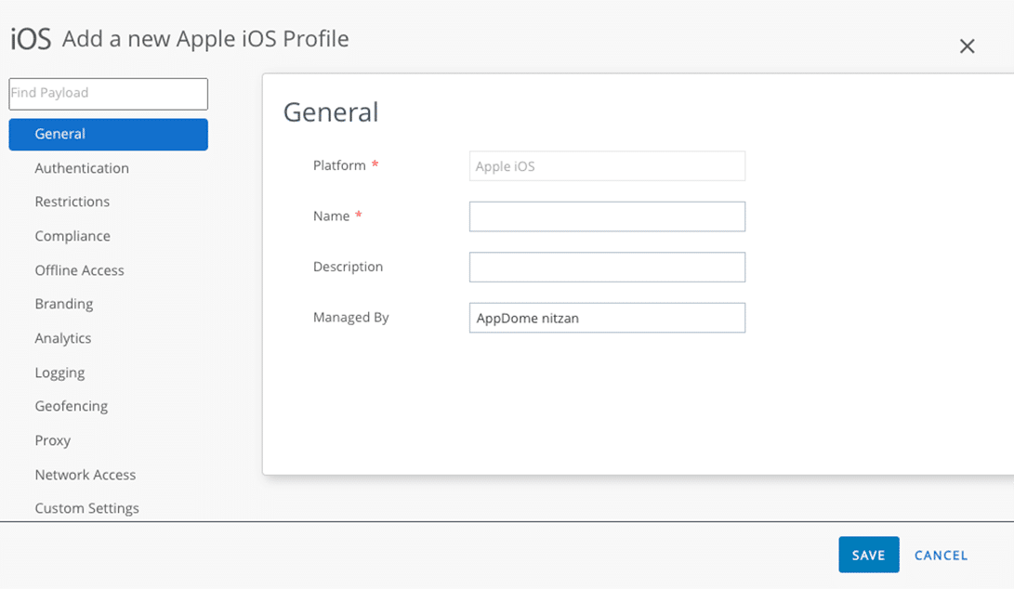Select the Geofencing payload
Image resolution: width=1014 pixels, height=589 pixels.
72,406
